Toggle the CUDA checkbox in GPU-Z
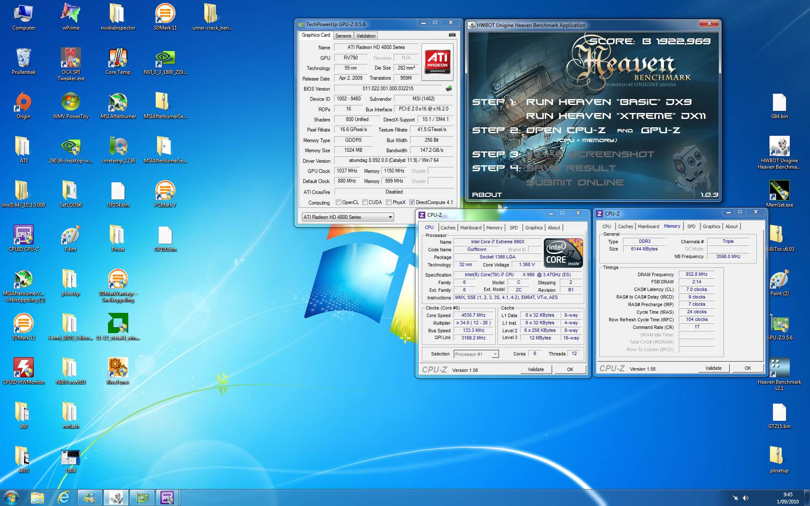The image size is (810, 506). [365, 202]
